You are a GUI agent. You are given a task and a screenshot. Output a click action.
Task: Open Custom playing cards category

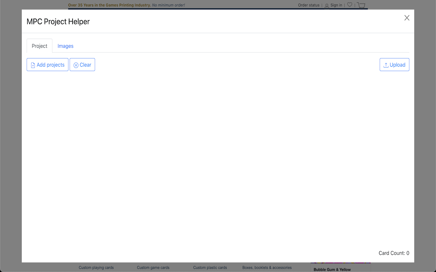coord(96,268)
